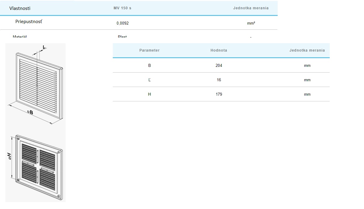Screen dimensions: 364x209
Task: Select the B parameter row label
Action: (x=150, y=65)
